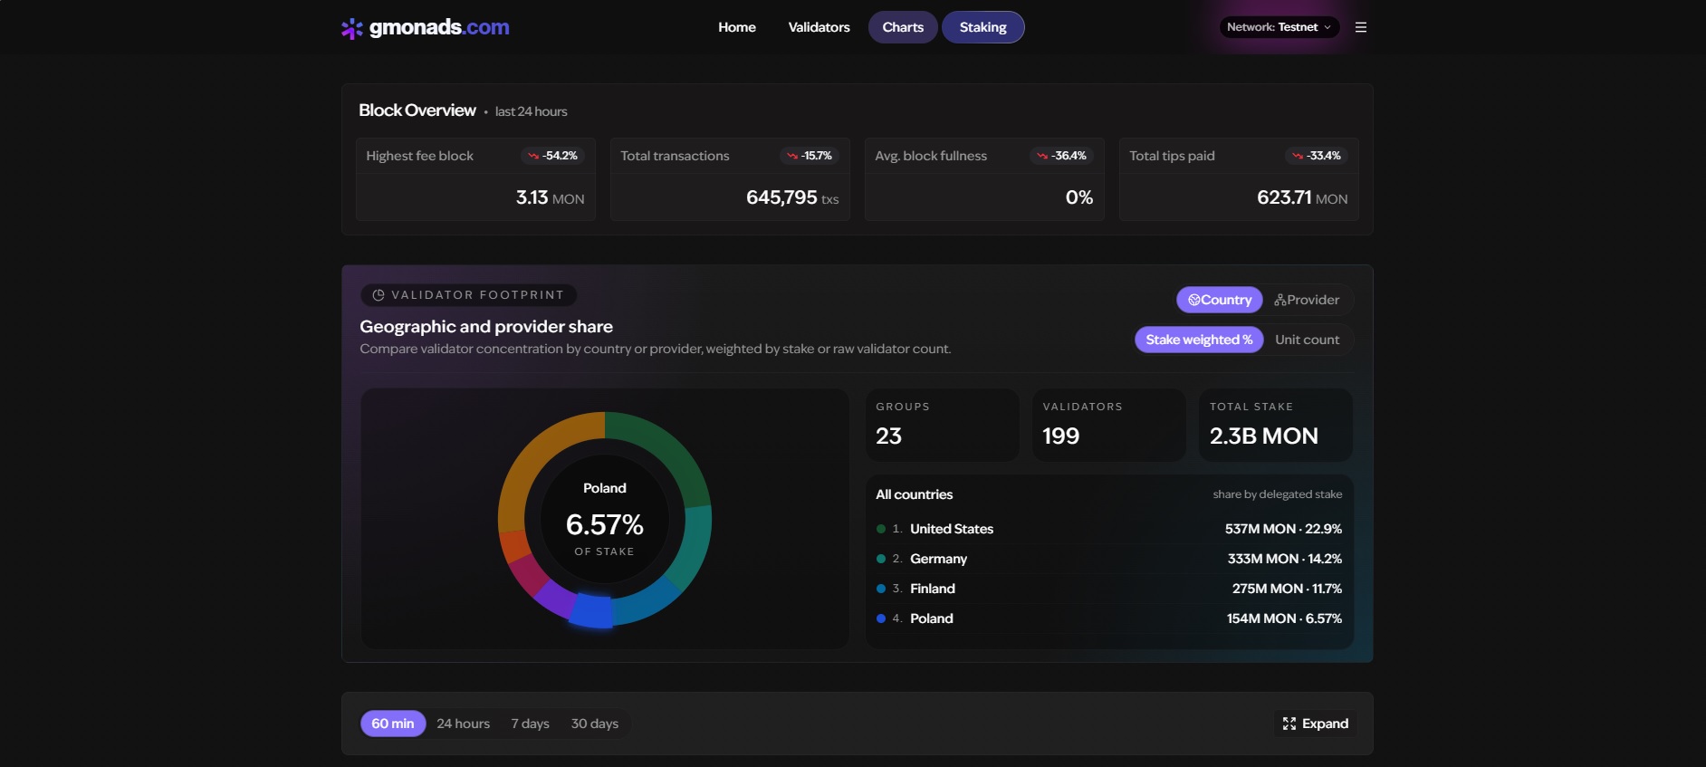Click the downtrend icon on Highest fee block
This screenshot has width=1706, height=767.
tap(533, 156)
